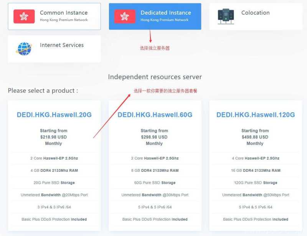Click Hong Kong flag icon in Common Instance
Viewport: 307px width, 236px height.
[x=24, y=16]
